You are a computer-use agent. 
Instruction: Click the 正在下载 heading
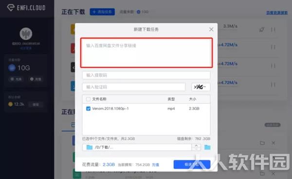click(73, 12)
